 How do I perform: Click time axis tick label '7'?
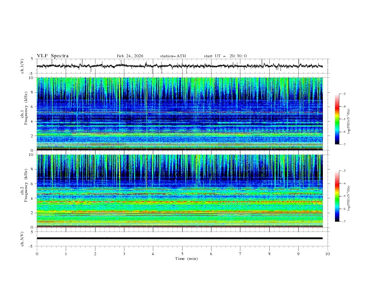tap(240, 254)
